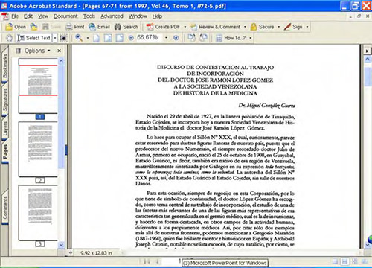Select the Zoom In magnifier tool
Viewport: 372px width, 268px height.
tap(79, 38)
